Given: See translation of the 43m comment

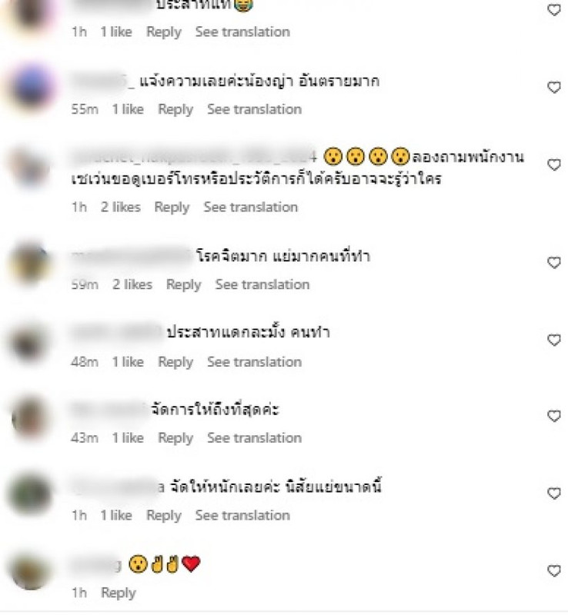Looking at the screenshot, I should point(254,437).
